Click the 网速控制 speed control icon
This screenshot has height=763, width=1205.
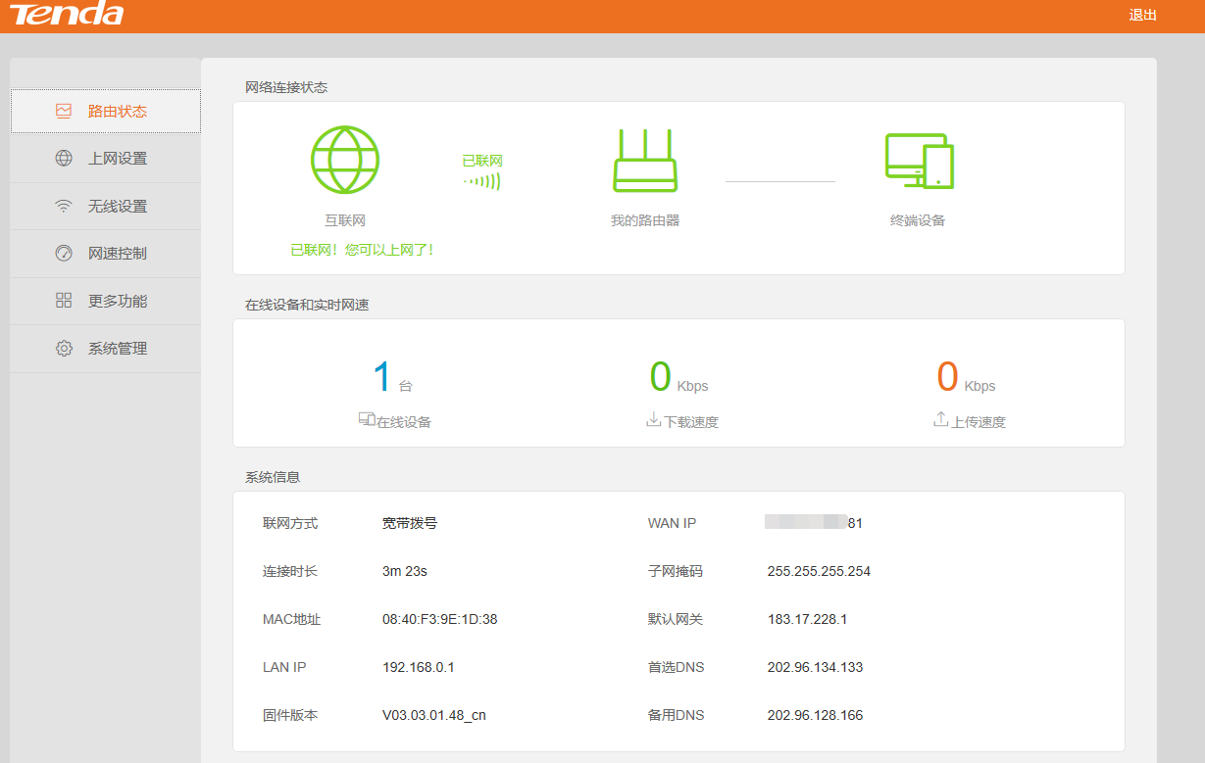pyautogui.click(x=62, y=253)
